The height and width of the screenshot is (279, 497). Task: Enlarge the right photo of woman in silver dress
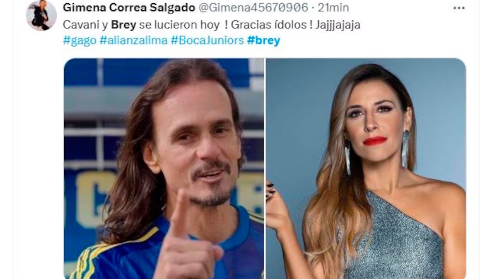pos(366,168)
